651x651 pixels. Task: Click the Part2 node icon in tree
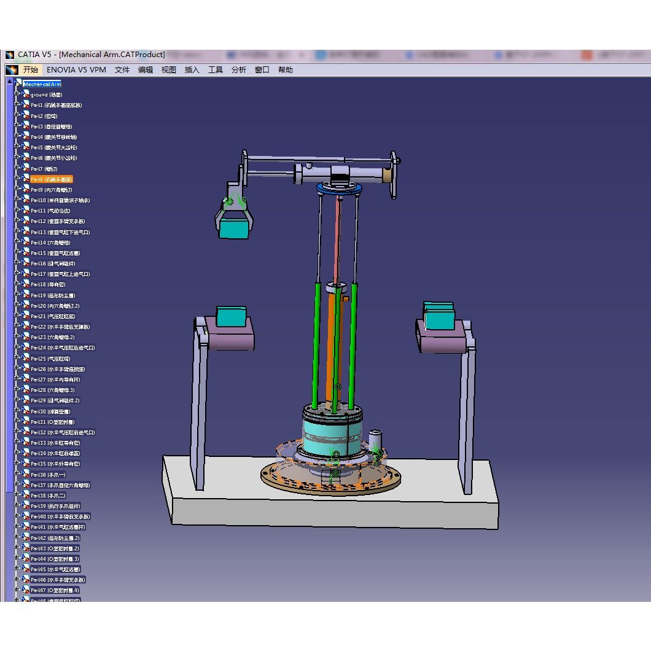26,115
